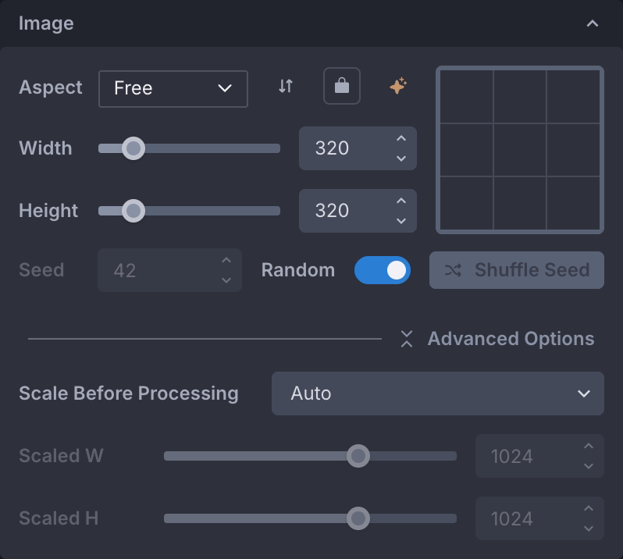This screenshot has height=559, width=623.
Task: Click the shuffle icon in Shuffle Seed
Action: 453,270
